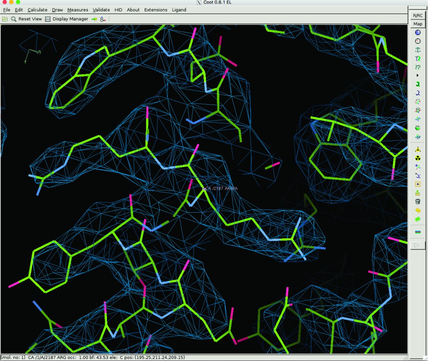Open the Validate menu
The width and height of the screenshot is (428, 361).
(x=101, y=10)
